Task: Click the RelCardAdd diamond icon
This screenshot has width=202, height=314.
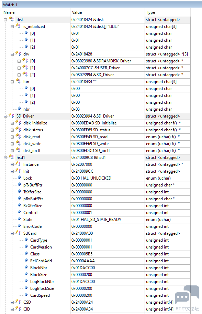Action: click(x=26, y=261)
